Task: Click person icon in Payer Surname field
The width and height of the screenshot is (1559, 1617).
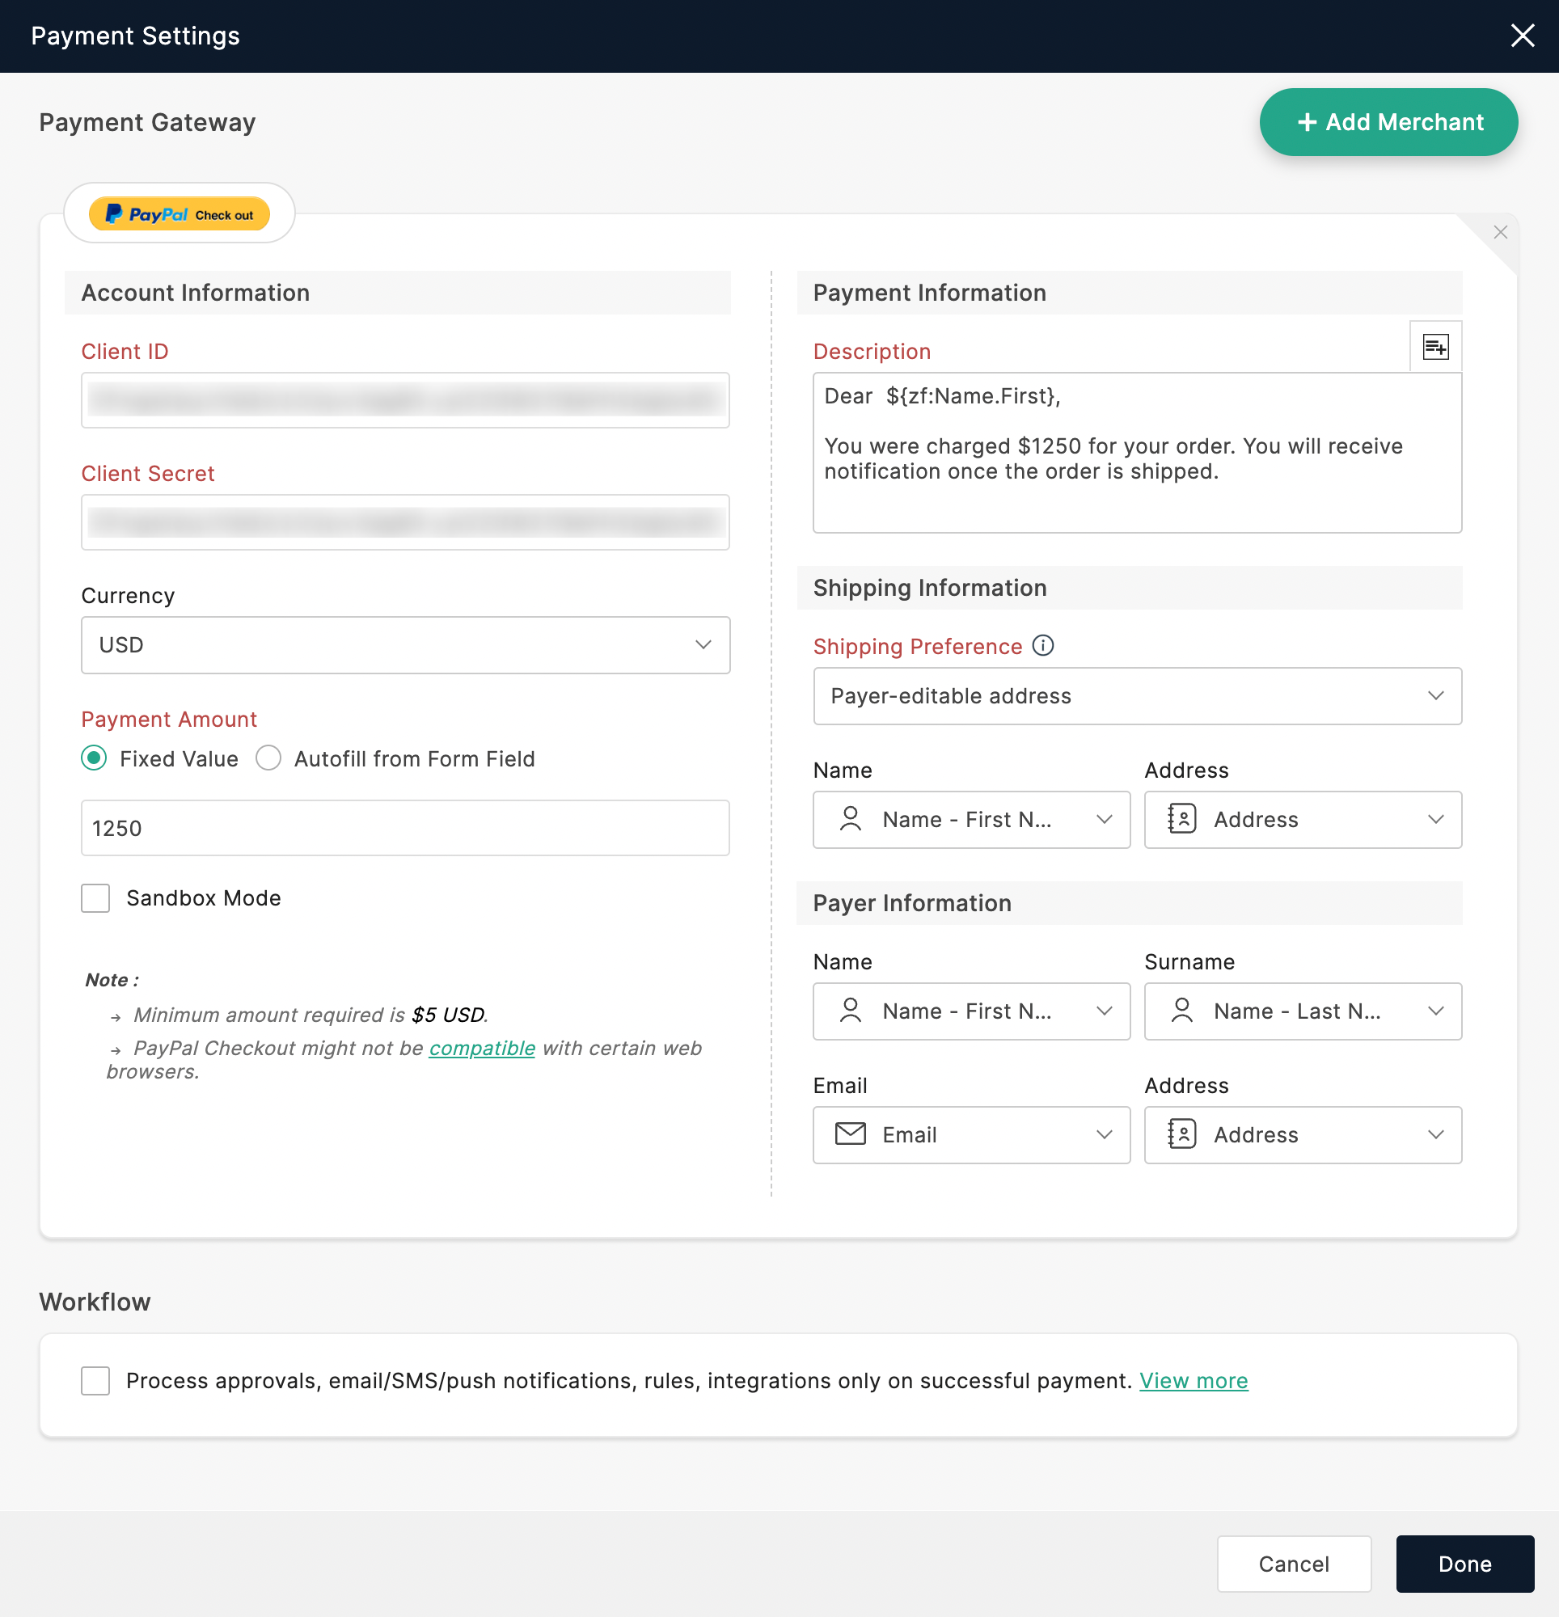Action: 1181,1010
